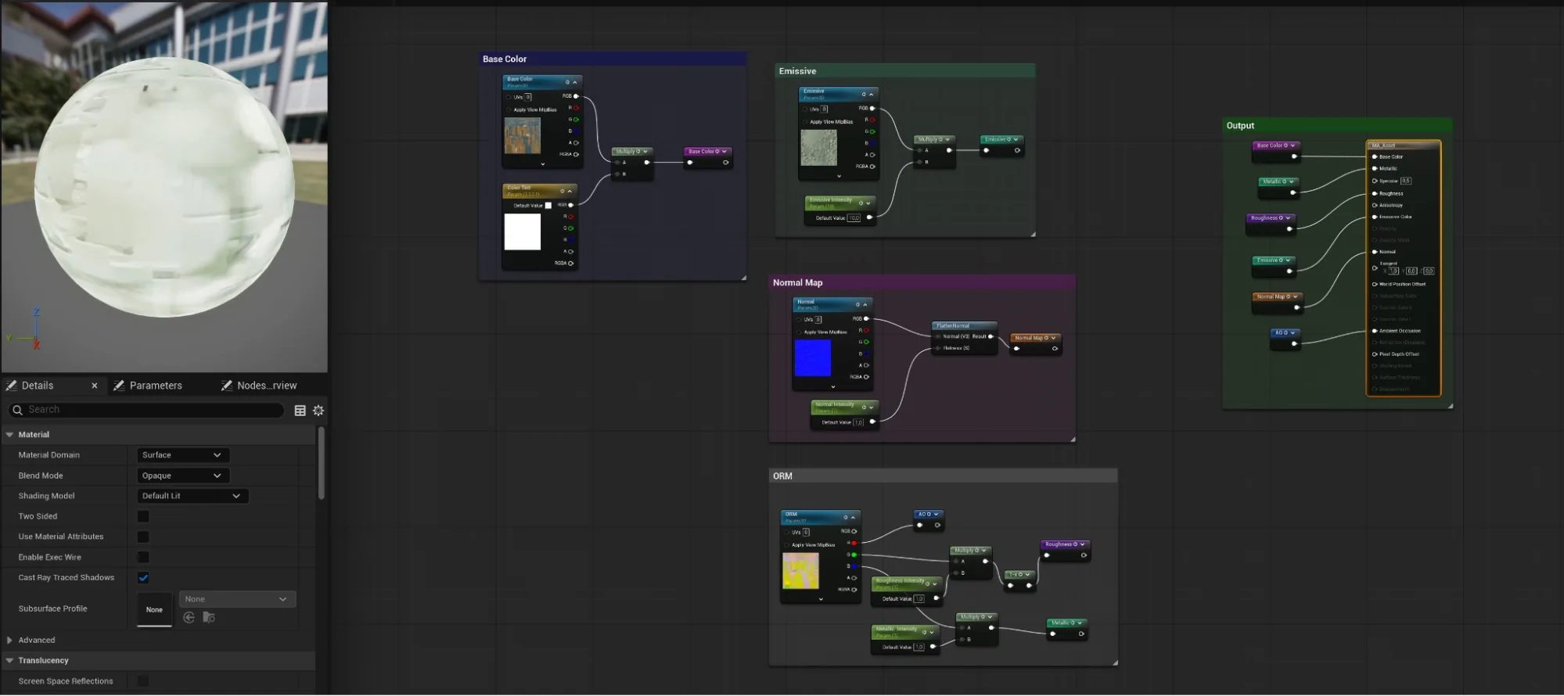Open the Material Domain dropdown
1564x696 pixels.
click(184, 455)
